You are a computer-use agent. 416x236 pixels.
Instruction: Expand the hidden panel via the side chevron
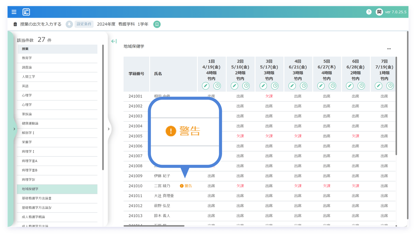point(109,129)
